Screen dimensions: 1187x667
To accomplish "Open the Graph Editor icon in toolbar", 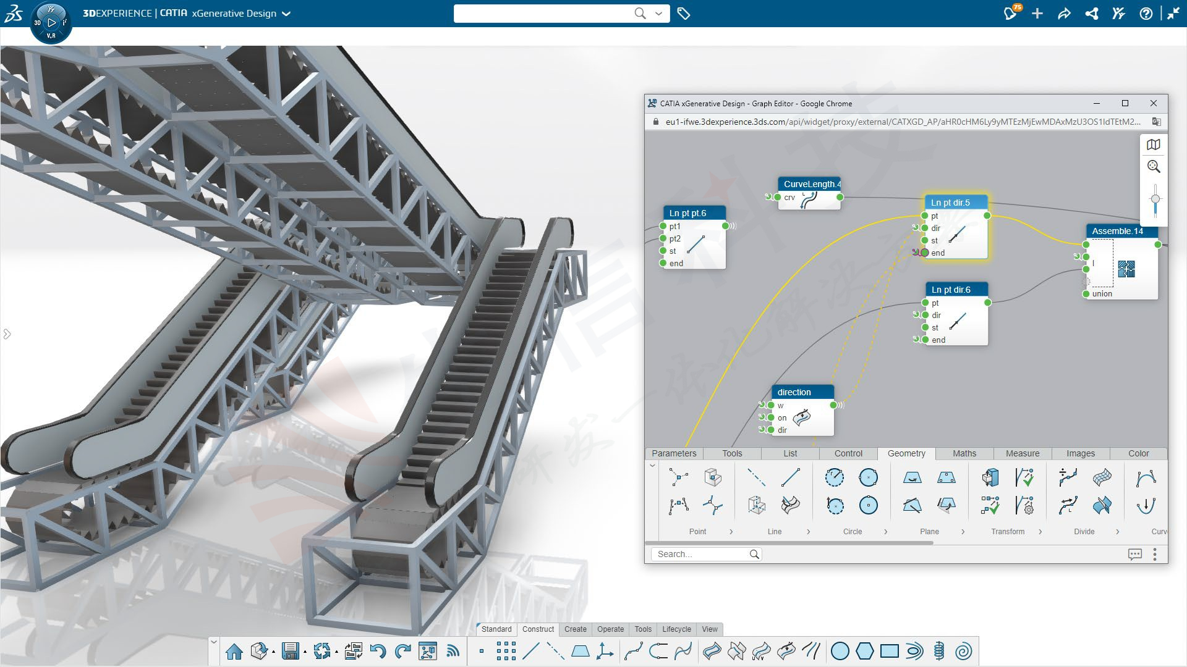I will click(427, 651).
